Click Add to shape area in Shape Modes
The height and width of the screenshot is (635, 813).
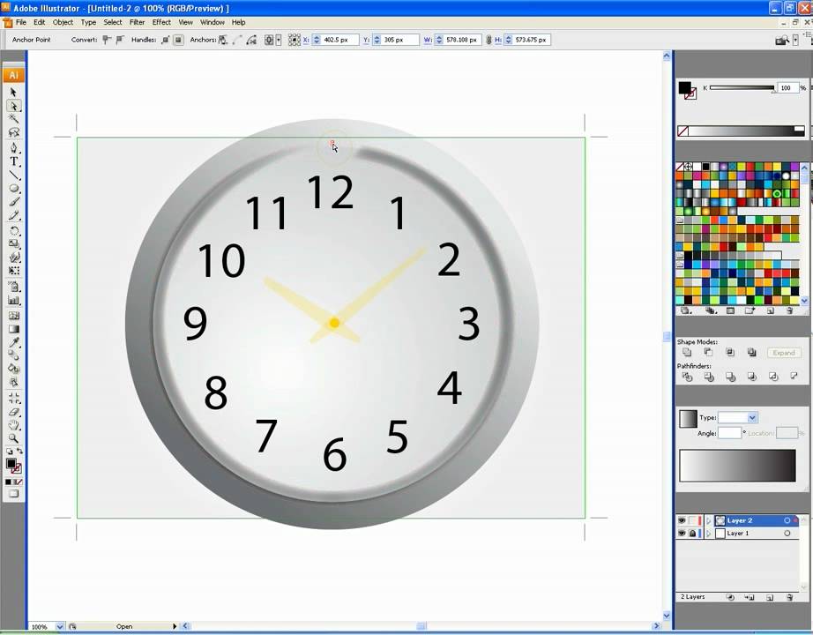tap(687, 352)
